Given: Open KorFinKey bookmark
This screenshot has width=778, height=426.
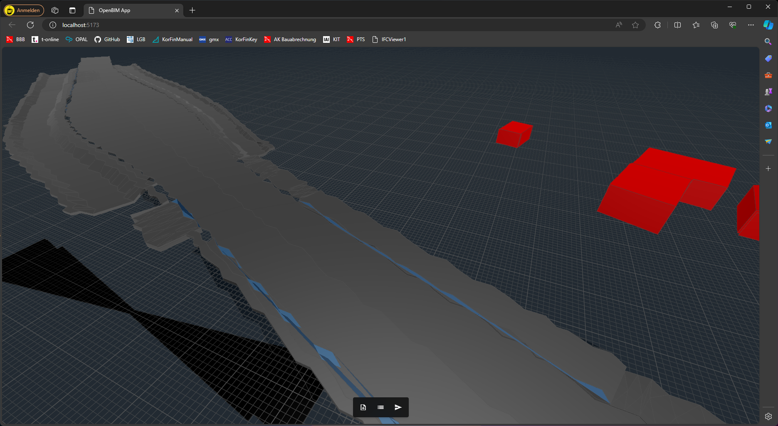Looking at the screenshot, I should tap(241, 39).
